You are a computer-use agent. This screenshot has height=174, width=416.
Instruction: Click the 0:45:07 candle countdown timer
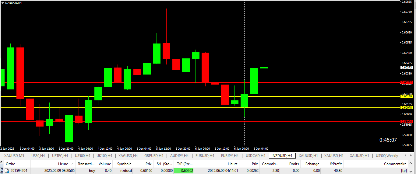(388, 140)
